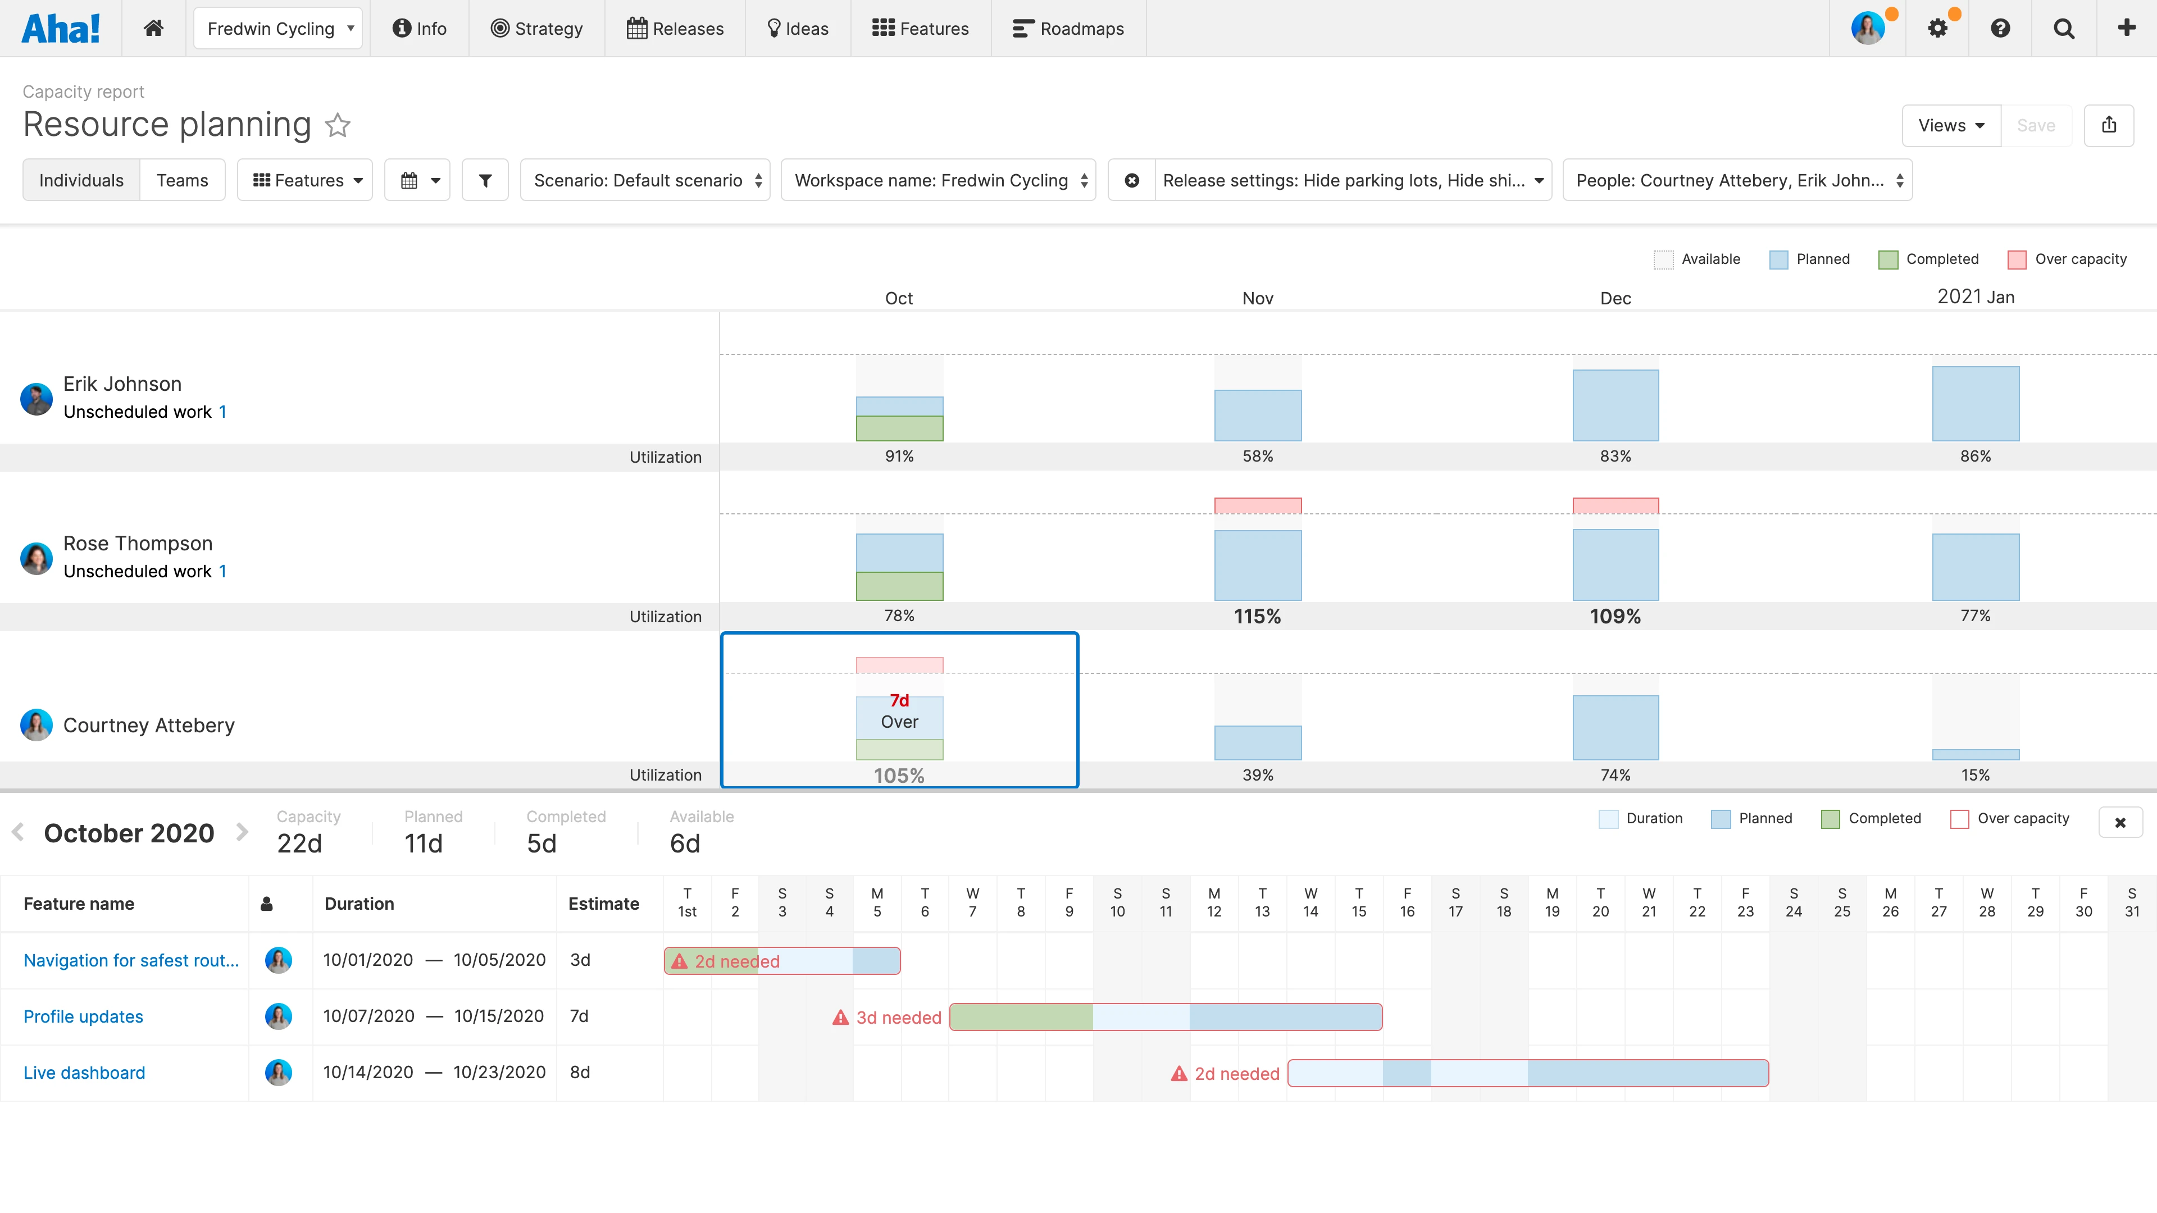
Task: Open the Profile updates feature link
Action: pos(83,1016)
